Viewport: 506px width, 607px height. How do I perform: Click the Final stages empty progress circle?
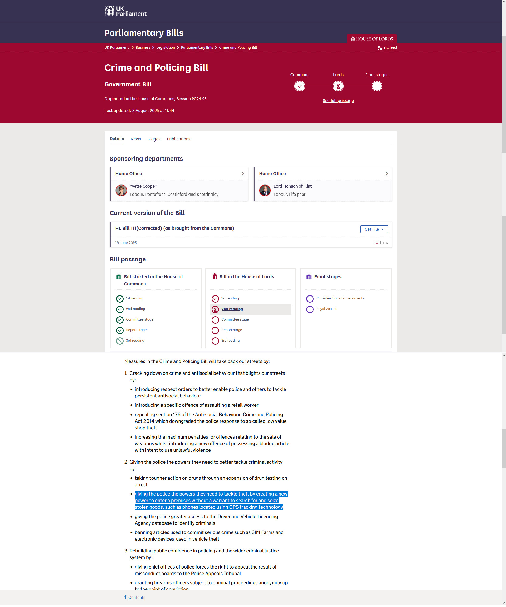coord(377,86)
